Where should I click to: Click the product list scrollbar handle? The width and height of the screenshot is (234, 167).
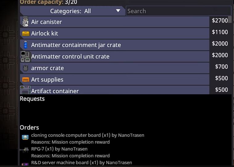[230, 20]
